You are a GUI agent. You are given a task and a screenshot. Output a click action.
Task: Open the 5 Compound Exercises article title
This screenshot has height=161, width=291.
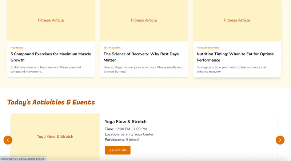click(51, 57)
